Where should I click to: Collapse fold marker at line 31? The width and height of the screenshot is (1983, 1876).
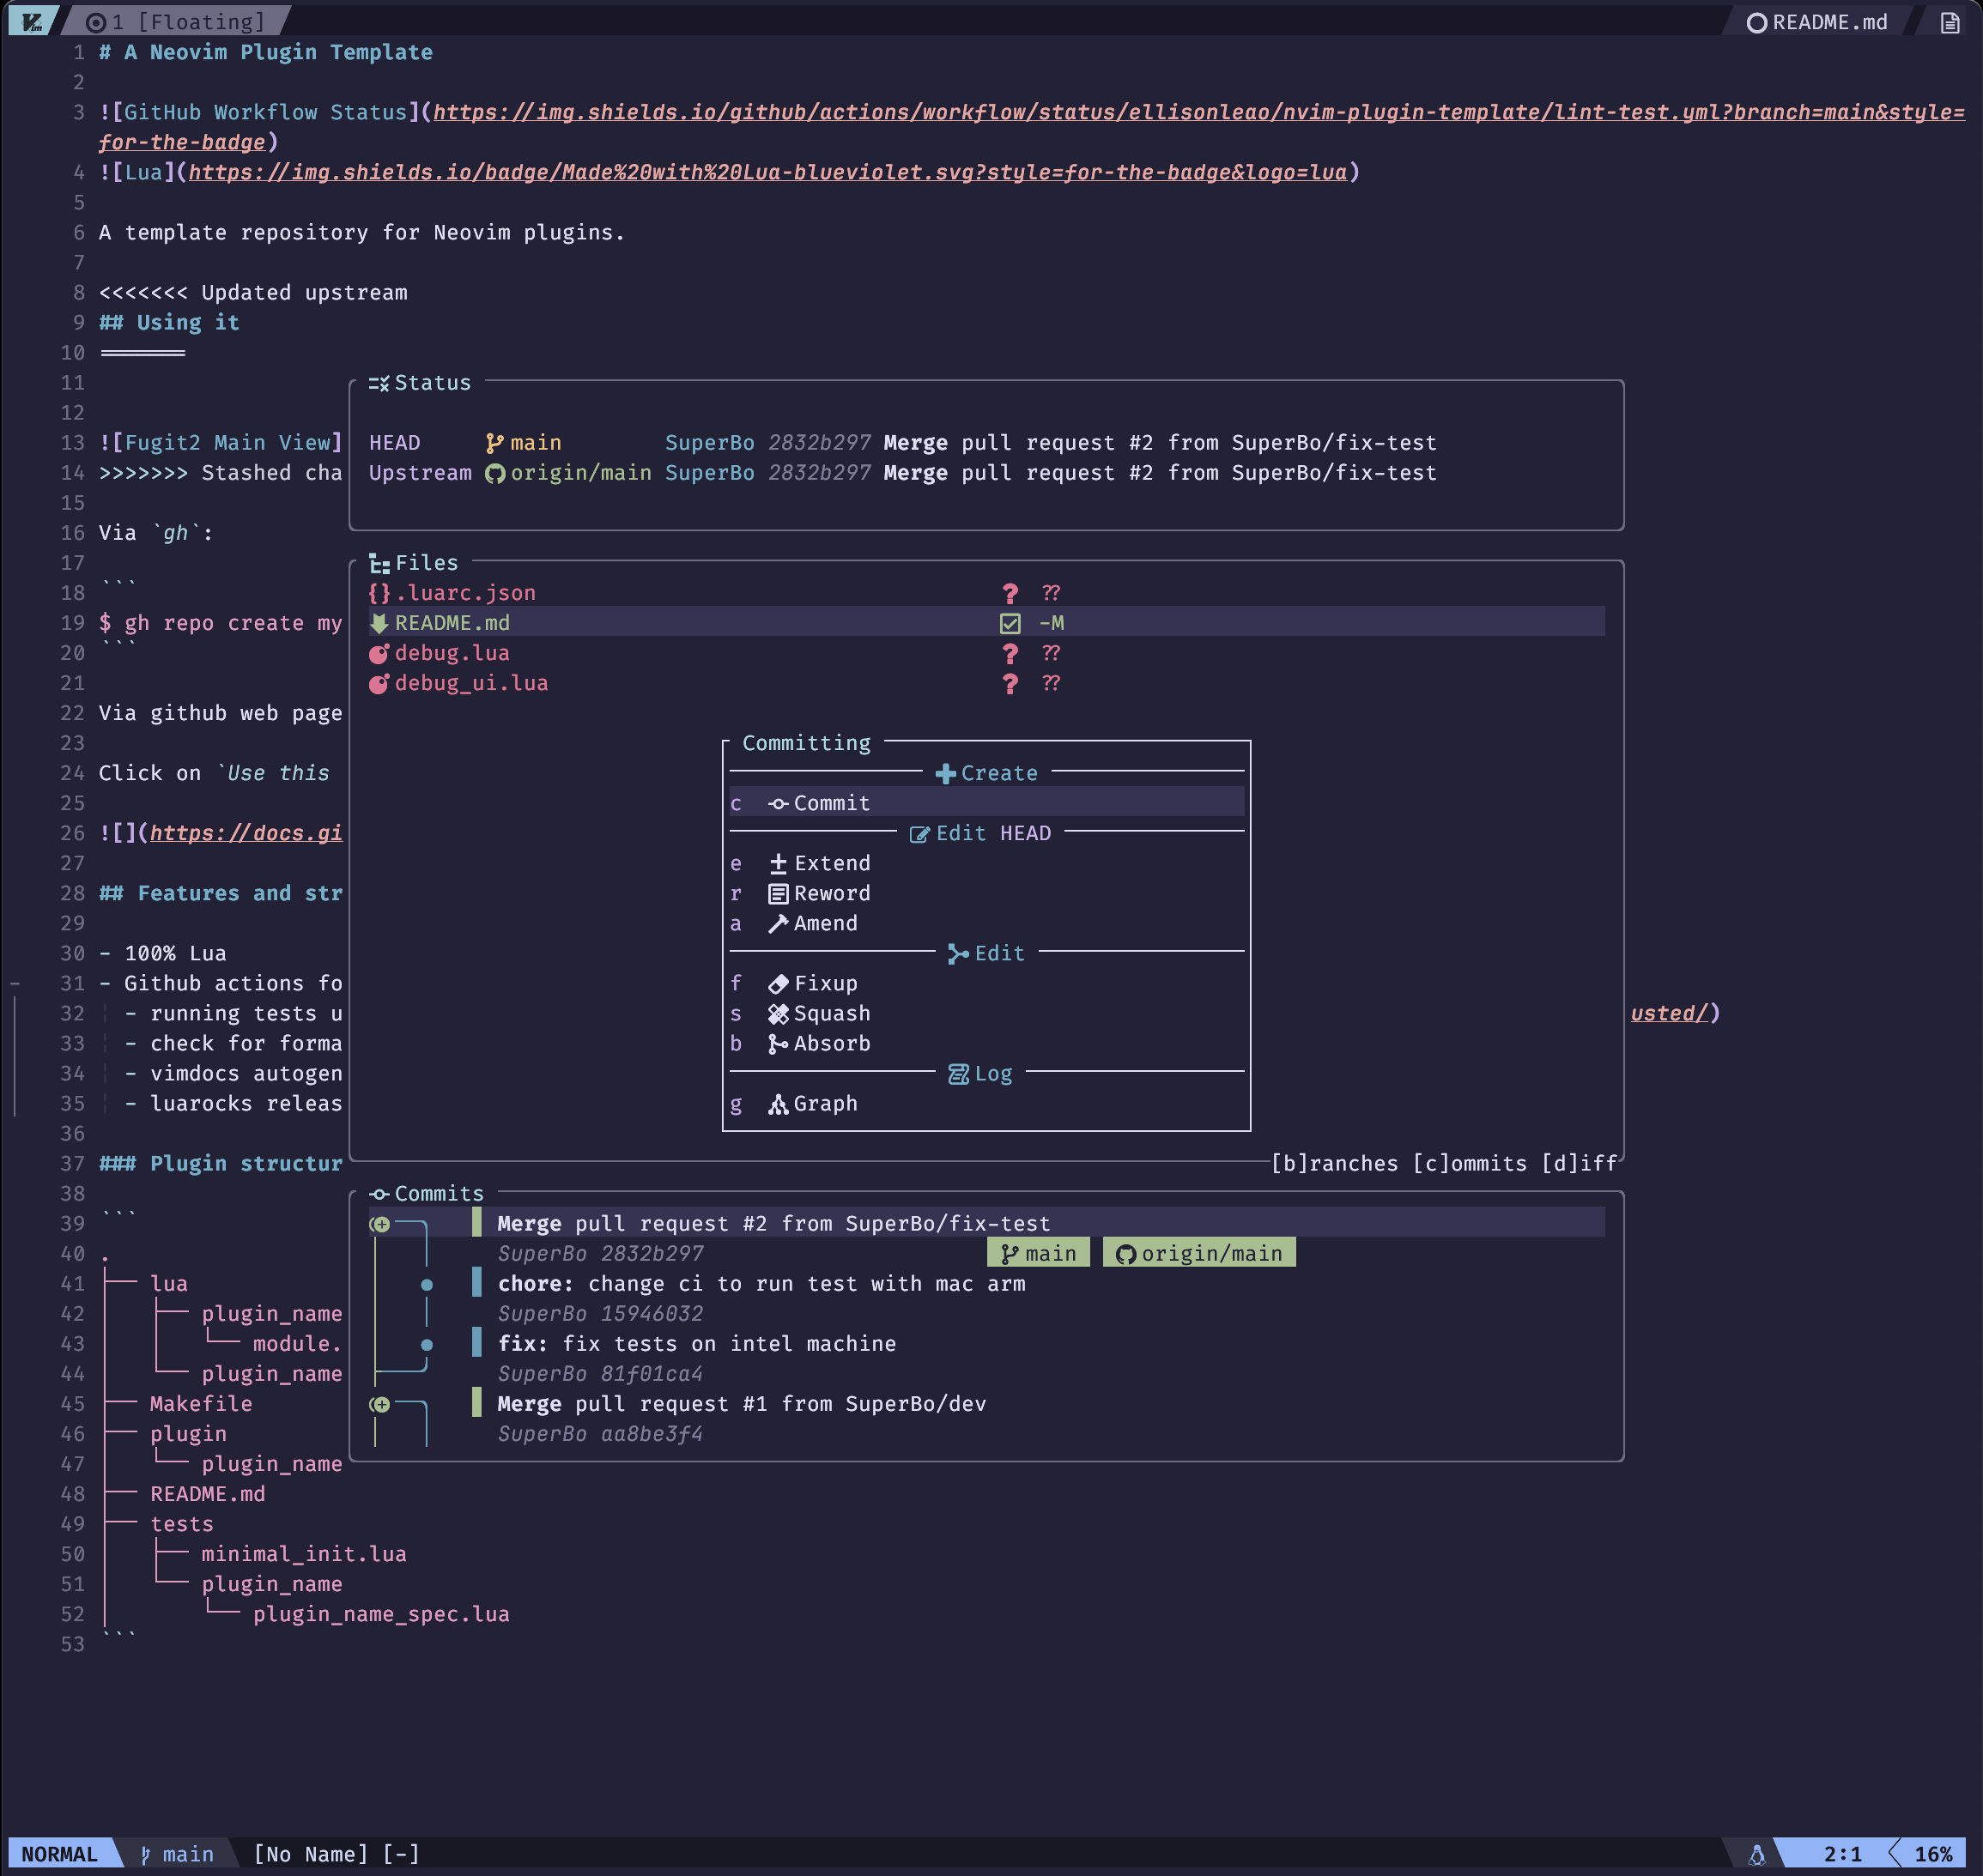coord(15,984)
